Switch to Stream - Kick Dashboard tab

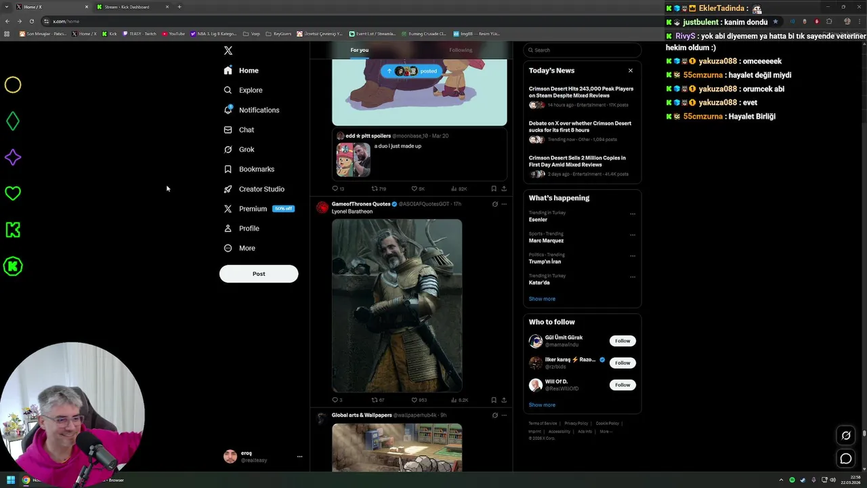tap(132, 7)
